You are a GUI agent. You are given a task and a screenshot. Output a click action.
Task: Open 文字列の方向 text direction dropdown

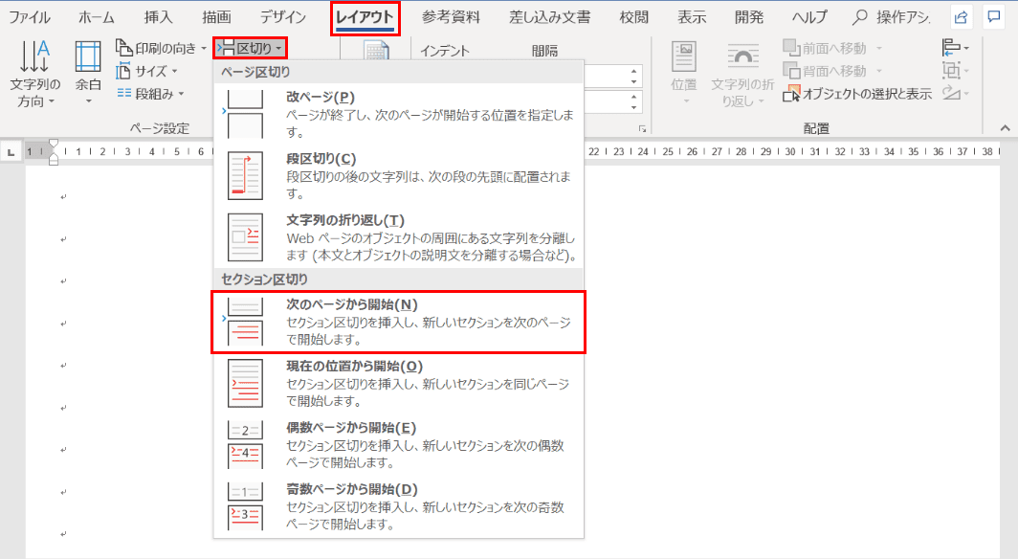coord(34,74)
